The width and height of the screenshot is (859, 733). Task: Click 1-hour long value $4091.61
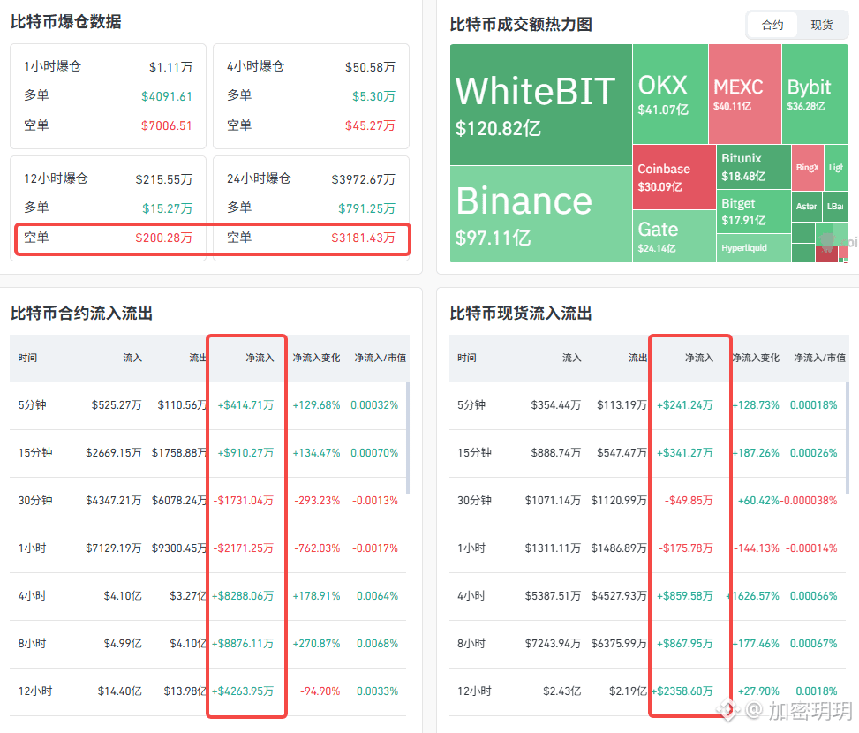click(x=167, y=96)
